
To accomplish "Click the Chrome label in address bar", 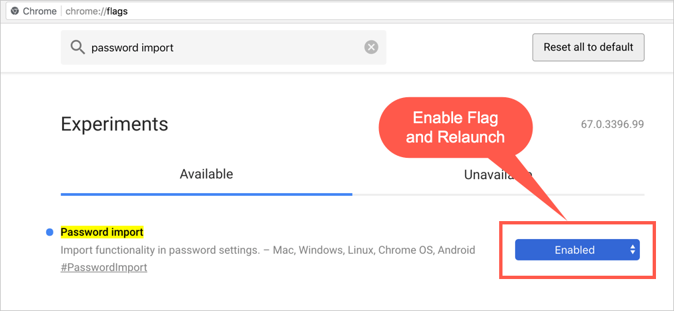I will click(x=40, y=11).
